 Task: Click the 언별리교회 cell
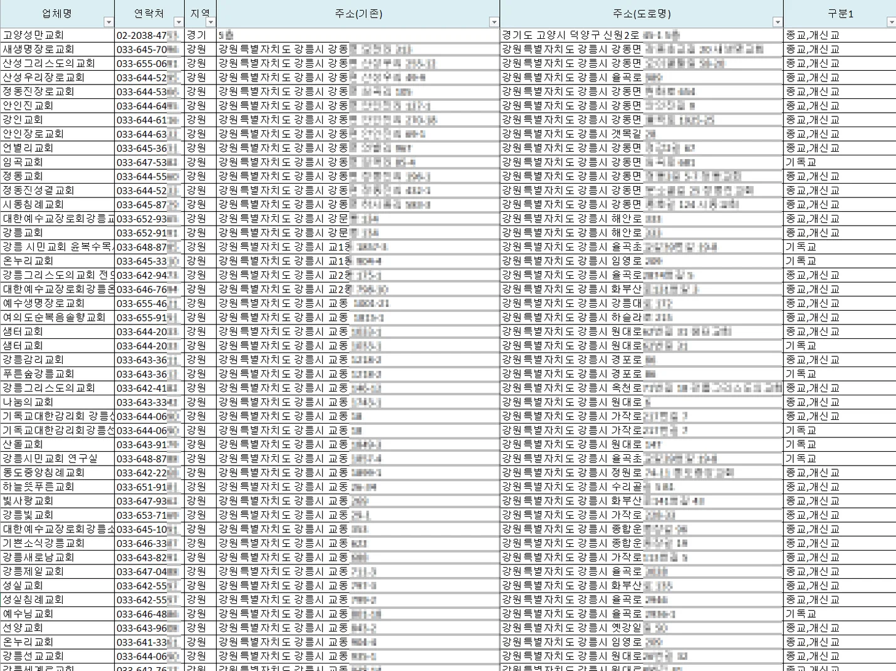pos(57,148)
